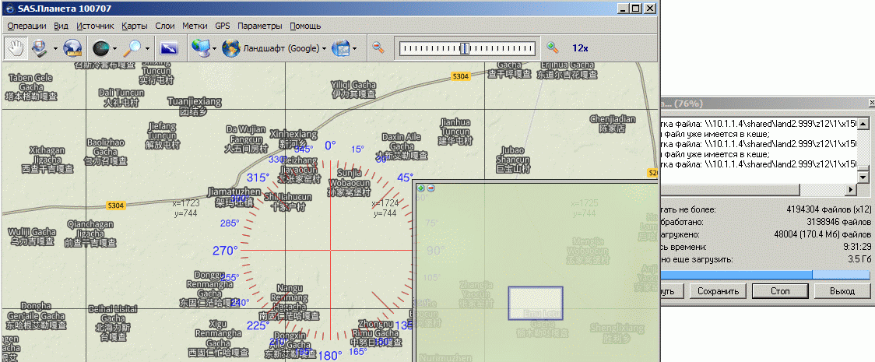875x362 pixels.
Task: Open the Метки menu
Action: [195, 26]
